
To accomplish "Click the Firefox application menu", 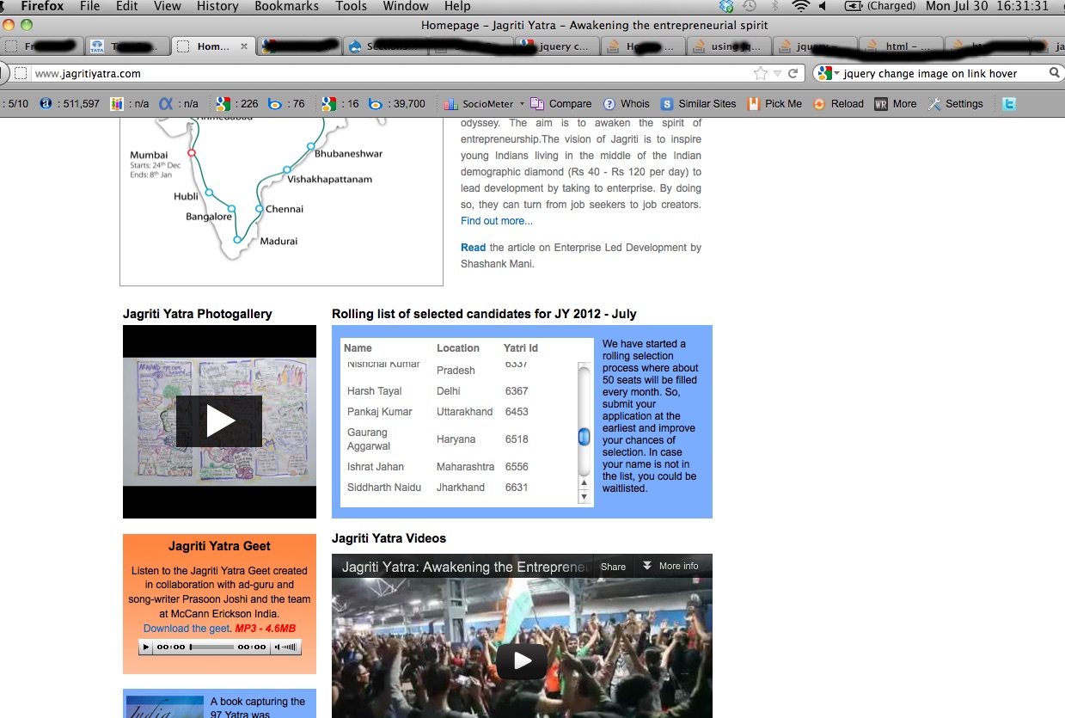I will pyautogui.click(x=42, y=7).
